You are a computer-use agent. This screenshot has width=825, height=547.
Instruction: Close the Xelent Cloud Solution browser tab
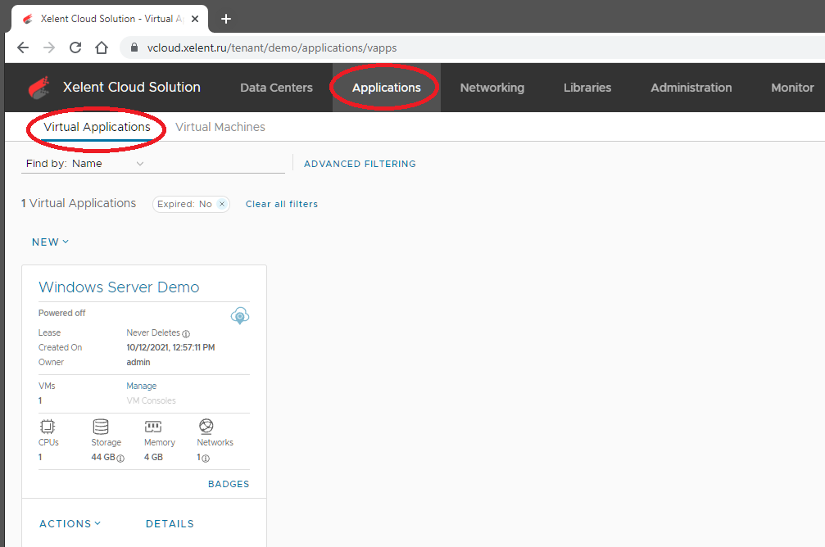195,19
